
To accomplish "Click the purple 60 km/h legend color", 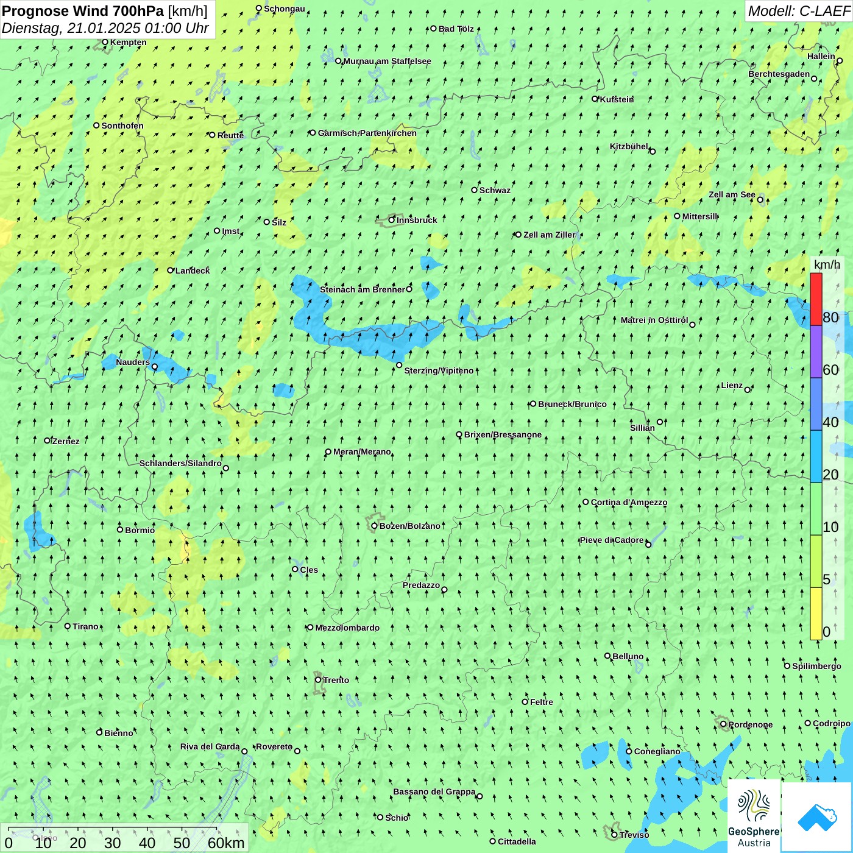I will 816,352.
